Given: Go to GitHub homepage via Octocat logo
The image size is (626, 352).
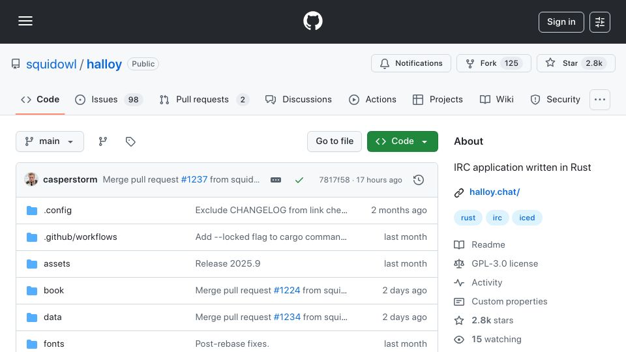Looking at the screenshot, I should 312,21.
